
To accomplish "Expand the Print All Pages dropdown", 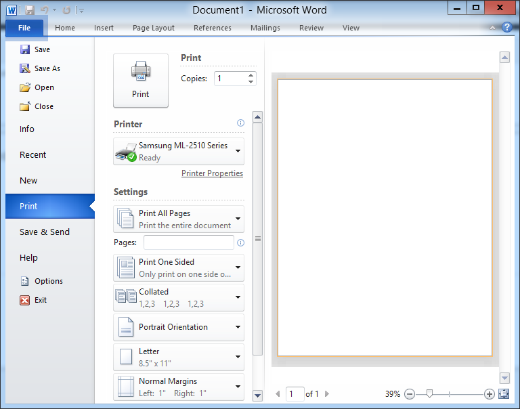I will coord(179,219).
